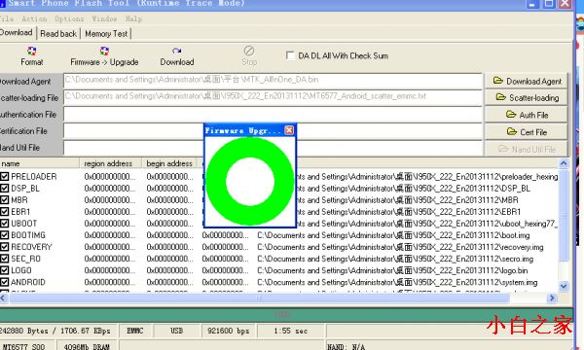Viewport: 584px width, 350px height.
Task: Click the green ring in Firmware Upgrade dialog
Action: pos(216,182)
